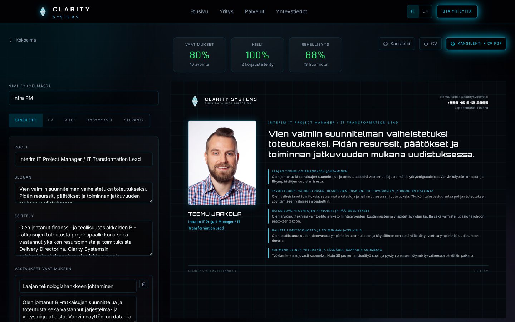Image resolution: width=515 pixels, height=322 pixels.
Task: Click into the Slogan text area
Action: 84,192
